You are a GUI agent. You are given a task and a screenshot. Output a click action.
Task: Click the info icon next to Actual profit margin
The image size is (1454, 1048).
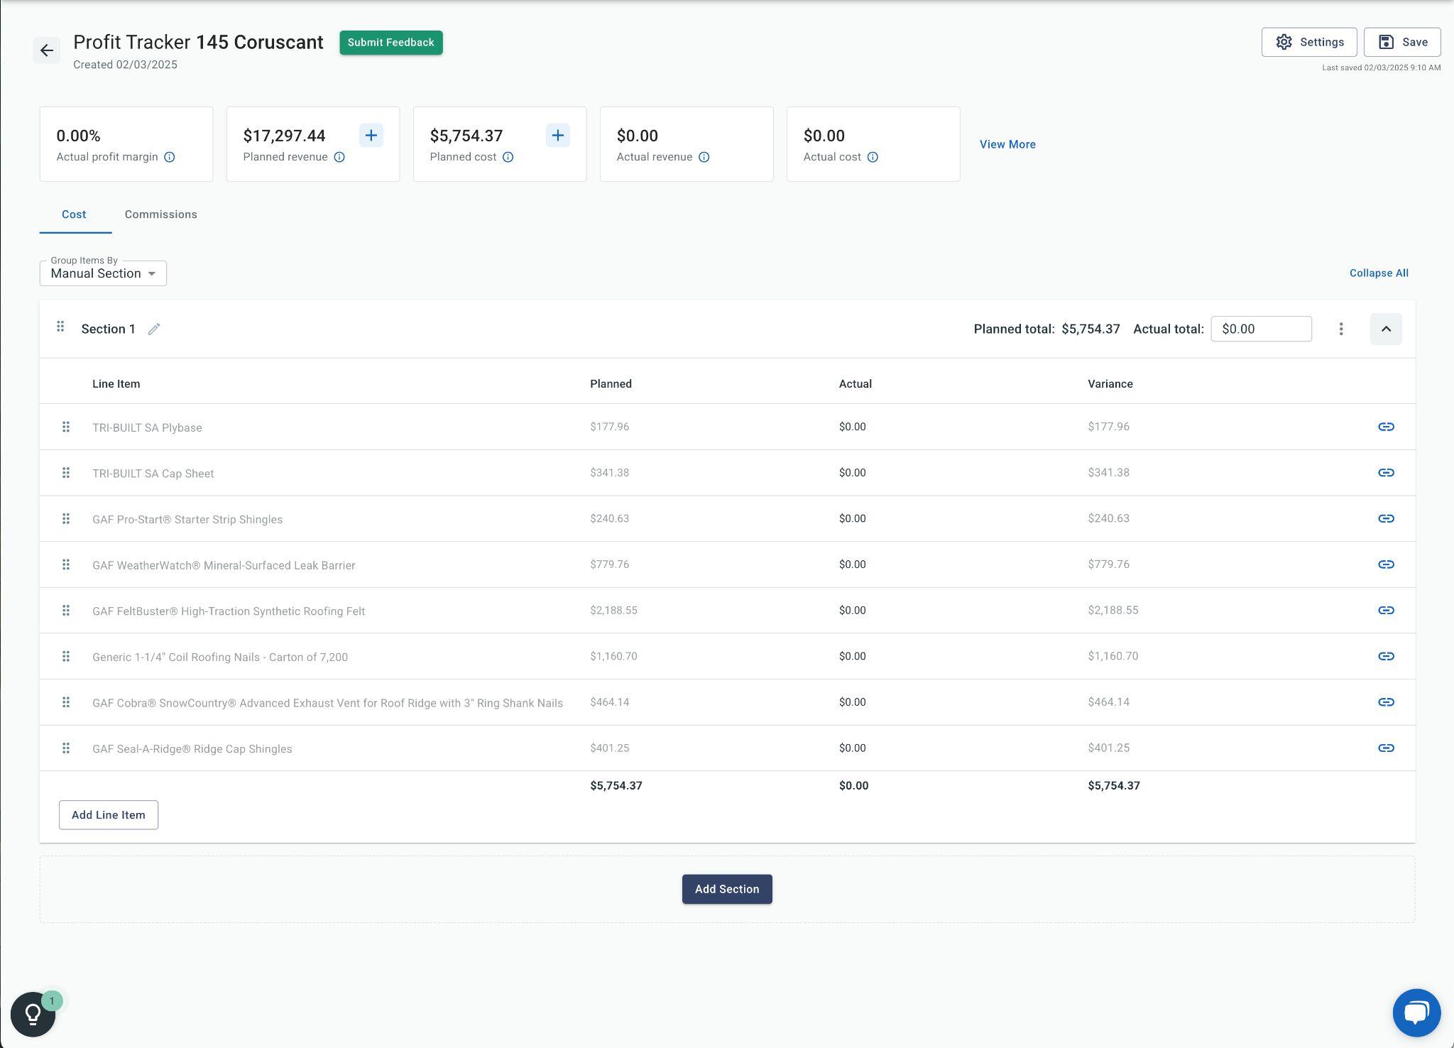point(170,157)
